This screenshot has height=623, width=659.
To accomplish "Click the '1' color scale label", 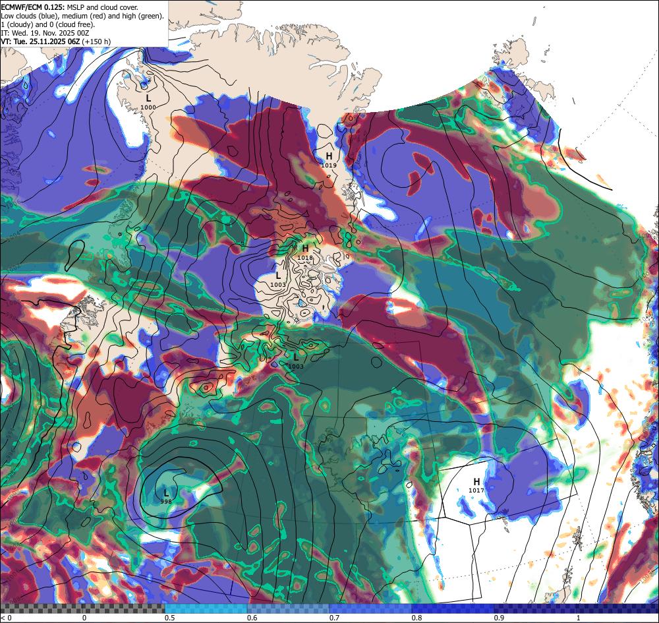I will 579,618.
